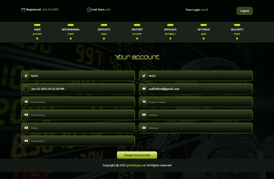
Task: Click the clock icon next to Last Seen
Action: point(89,10)
